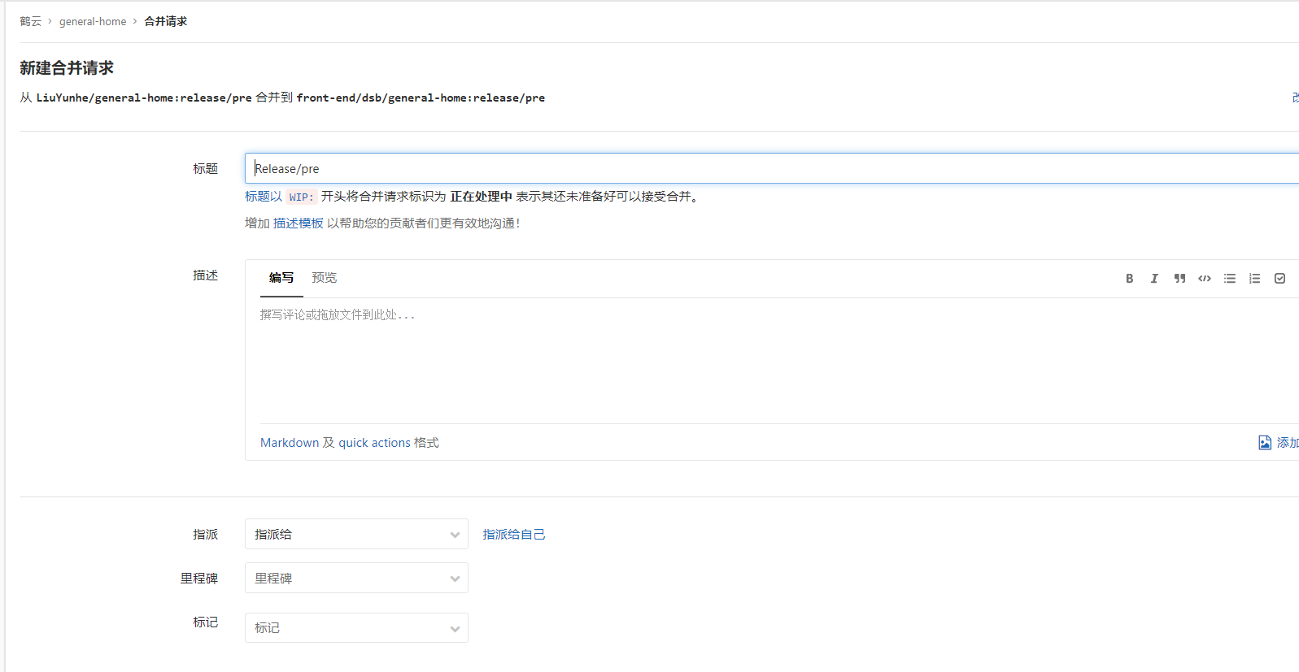Apply bold formatting in description toolbar
Image resolution: width=1299 pixels, height=672 pixels.
1129,279
